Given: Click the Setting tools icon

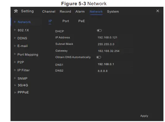Looking at the screenshot, I should tap(16, 11).
